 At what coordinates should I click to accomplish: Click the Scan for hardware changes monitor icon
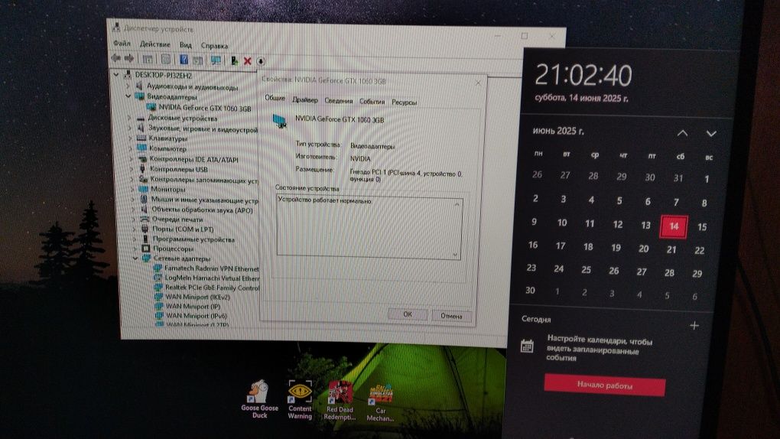click(x=216, y=60)
